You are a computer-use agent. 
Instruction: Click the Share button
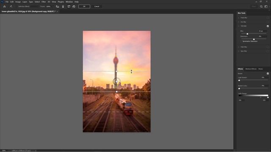pos(254,7)
